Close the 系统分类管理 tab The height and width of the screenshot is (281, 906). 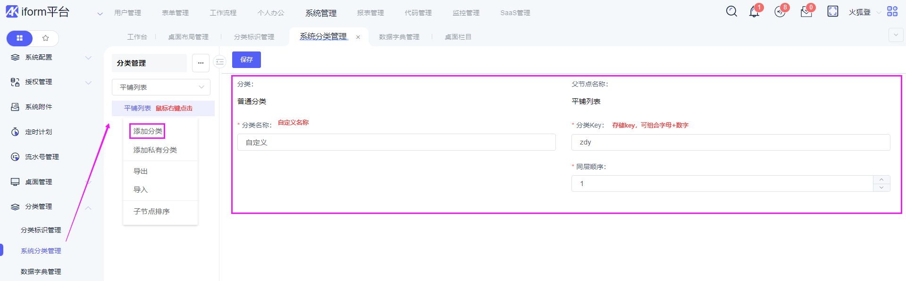click(358, 37)
